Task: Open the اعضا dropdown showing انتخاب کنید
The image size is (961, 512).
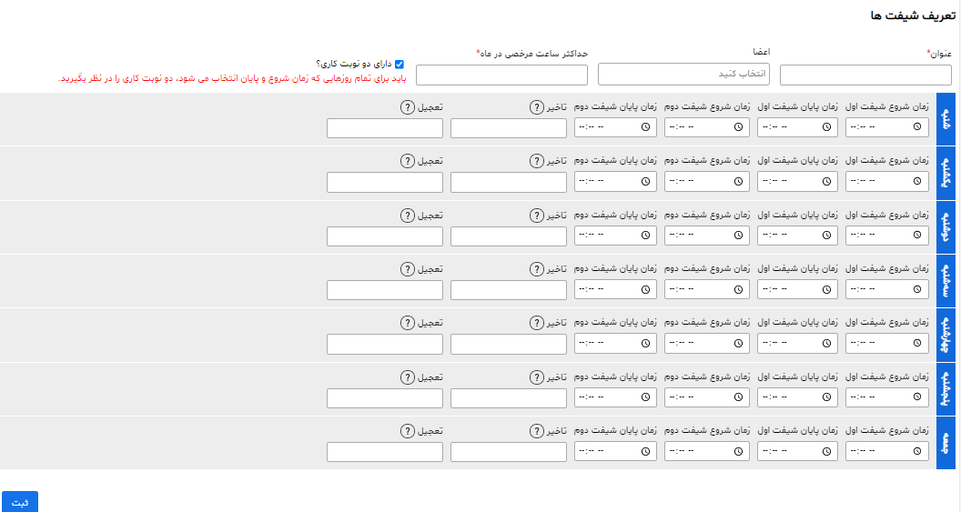Action: point(683,74)
